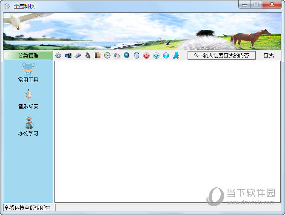
Task: Click the 分类管理 header button
Action: pos(28,55)
